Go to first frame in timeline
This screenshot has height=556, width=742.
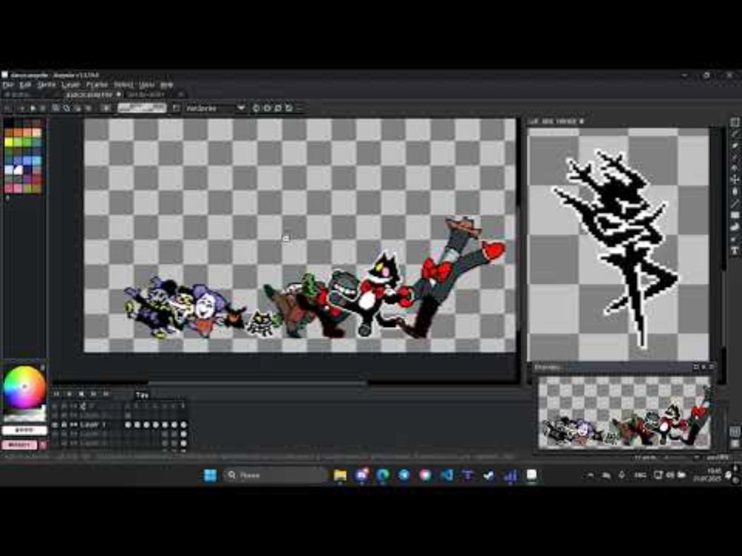[57, 394]
